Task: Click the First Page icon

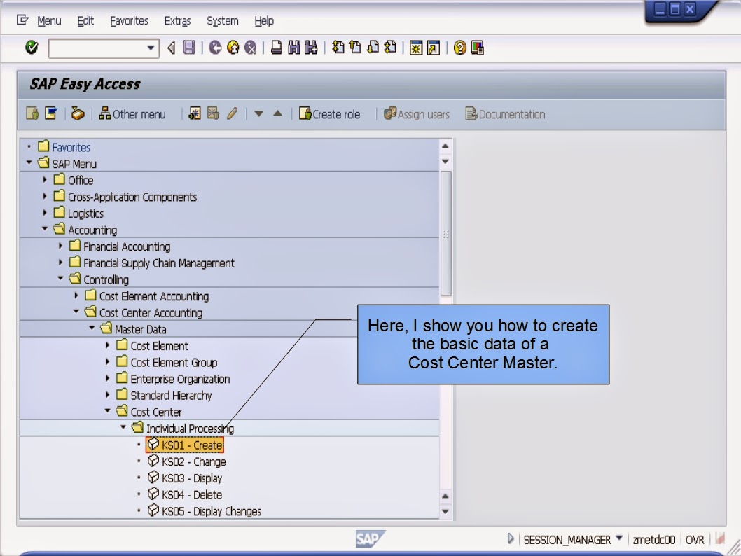Action: click(x=338, y=48)
